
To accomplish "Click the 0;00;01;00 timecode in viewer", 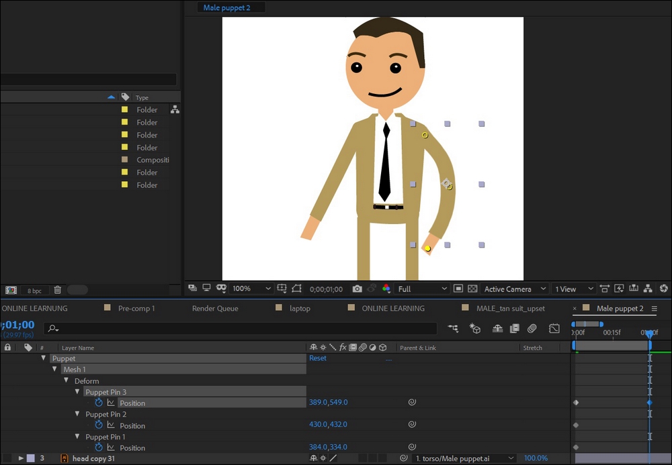I will 326,289.
